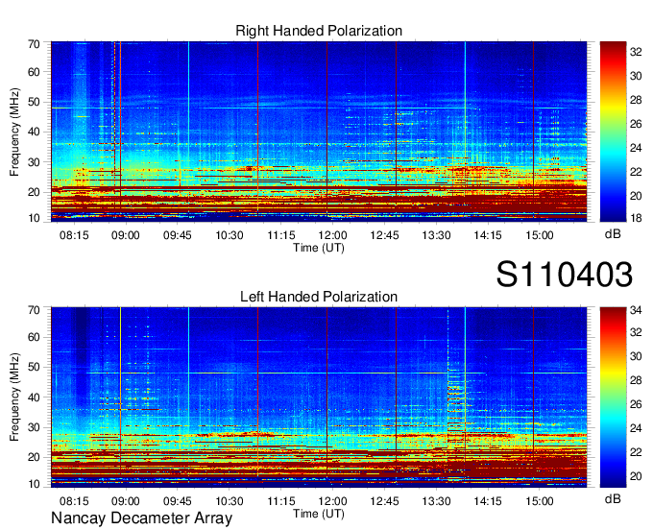Click the 13:30 tick on upper time axis
Image resolution: width=653 pixels, height=530 pixels.
(436, 235)
